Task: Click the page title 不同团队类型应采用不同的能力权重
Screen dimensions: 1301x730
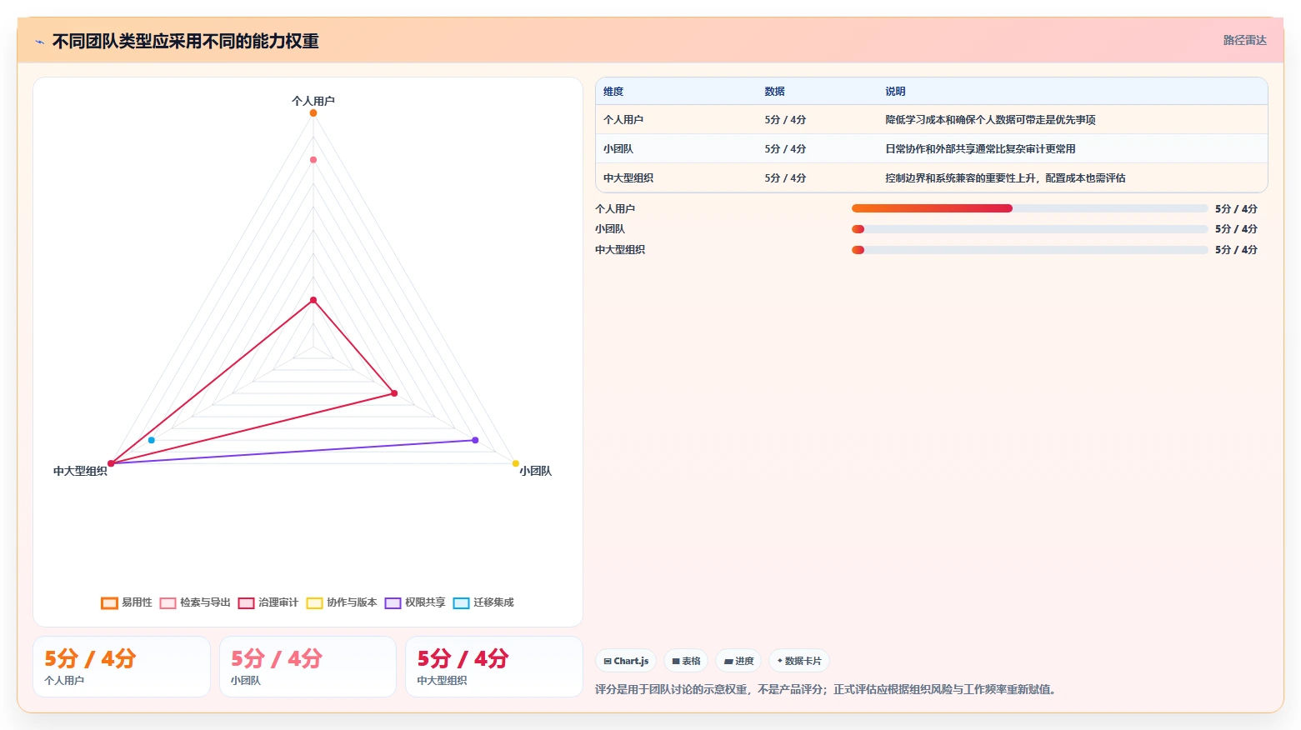Action: tap(185, 42)
